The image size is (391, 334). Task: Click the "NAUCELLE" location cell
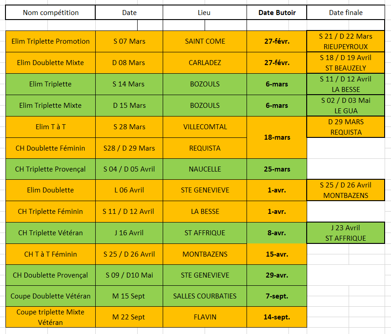[x=205, y=169]
